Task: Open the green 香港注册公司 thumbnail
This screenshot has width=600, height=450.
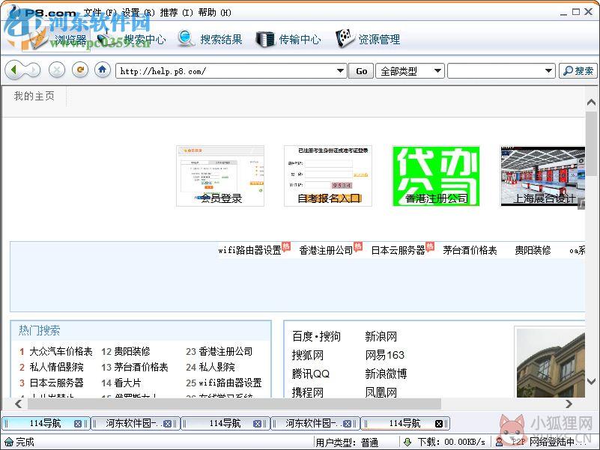Action: click(x=436, y=176)
